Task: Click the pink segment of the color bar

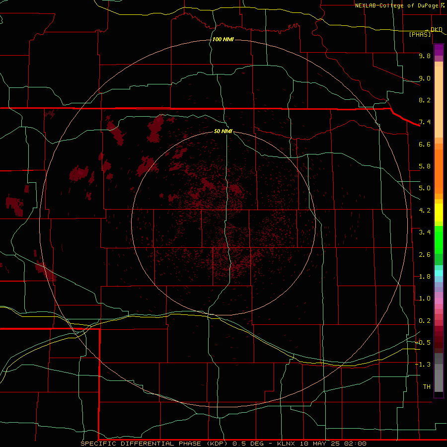Action: point(439,301)
